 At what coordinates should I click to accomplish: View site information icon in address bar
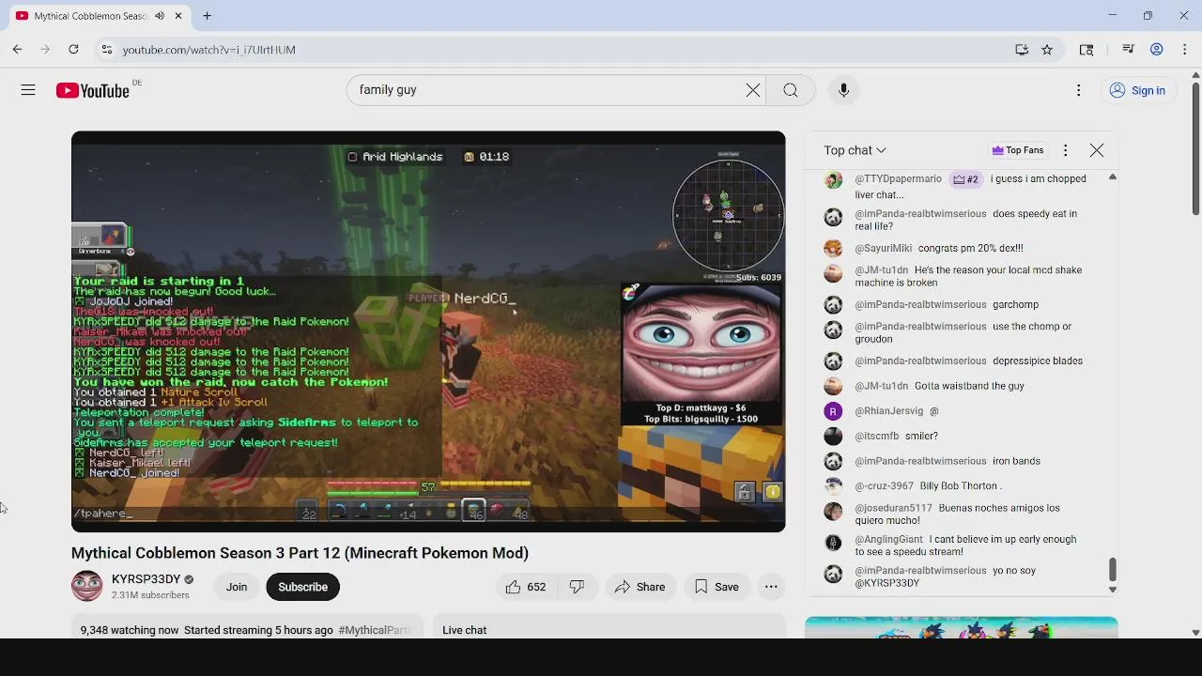click(107, 50)
